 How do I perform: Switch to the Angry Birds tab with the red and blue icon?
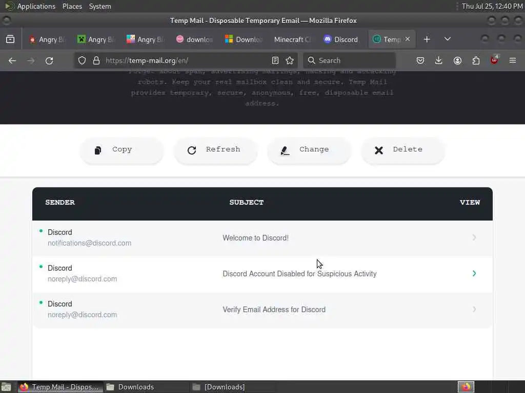click(145, 39)
